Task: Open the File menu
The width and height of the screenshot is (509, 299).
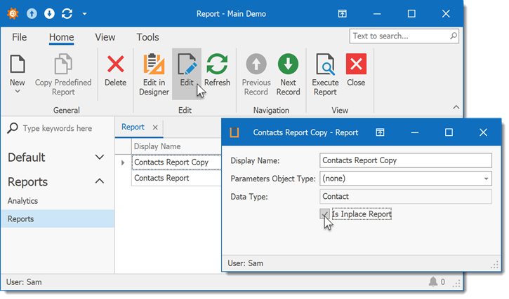Action: click(19, 37)
